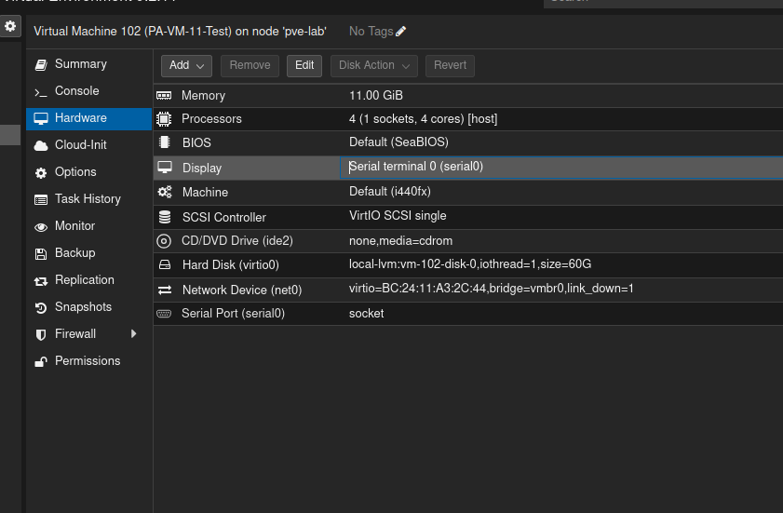Select the Memory 11.00 GiB row
This screenshot has width=783, height=513.
click(x=468, y=95)
